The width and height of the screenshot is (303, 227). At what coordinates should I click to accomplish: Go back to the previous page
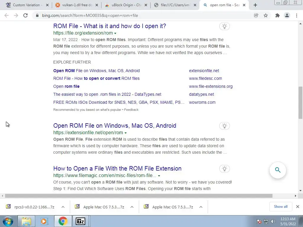pos(7,15)
